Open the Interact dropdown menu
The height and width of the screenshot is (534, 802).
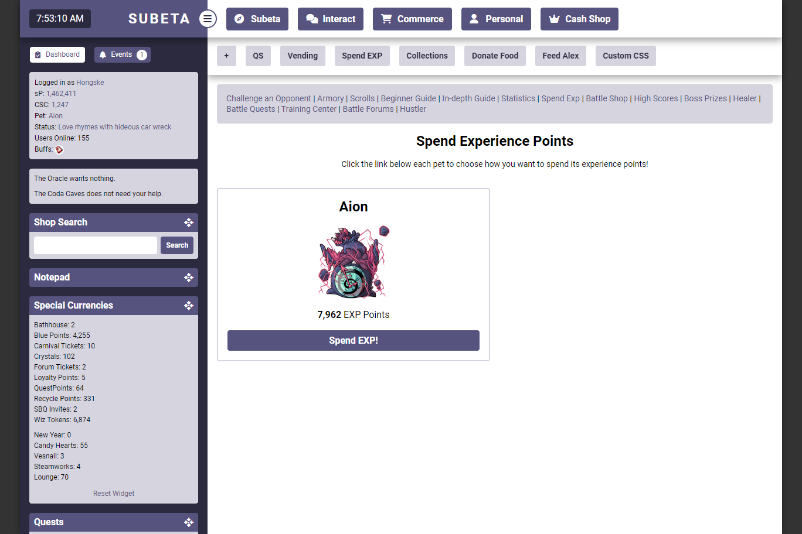(x=331, y=19)
